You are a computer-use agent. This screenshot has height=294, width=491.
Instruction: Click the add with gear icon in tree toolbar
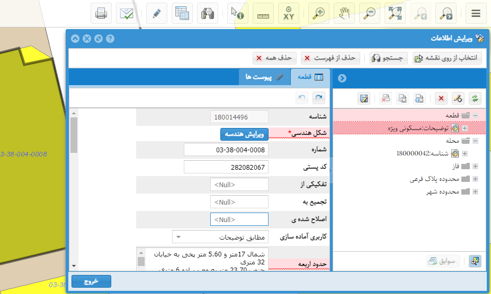pyautogui.click(x=403, y=98)
